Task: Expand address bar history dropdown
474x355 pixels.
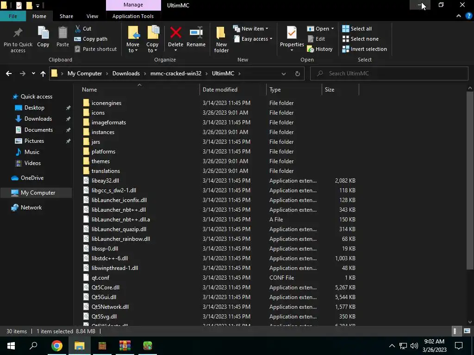Action: pyautogui.click(x=284, y=73)
